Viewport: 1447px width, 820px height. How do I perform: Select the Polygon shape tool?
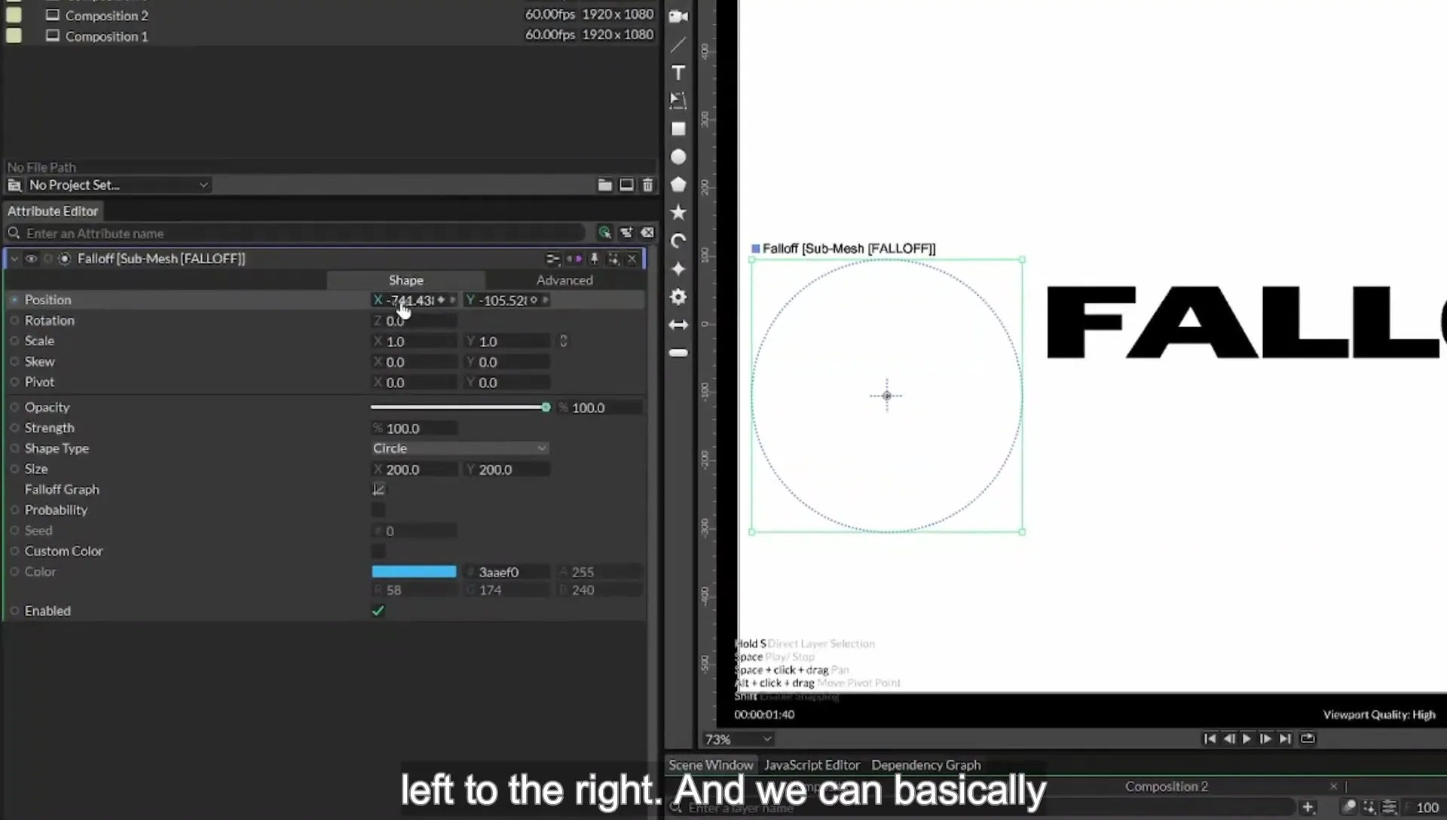[x=678, y=185]
